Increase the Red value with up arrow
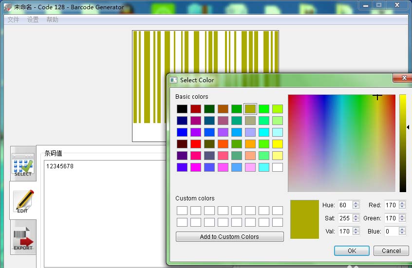The width and height of the screenshot is (412, 268). click(402, 203)
